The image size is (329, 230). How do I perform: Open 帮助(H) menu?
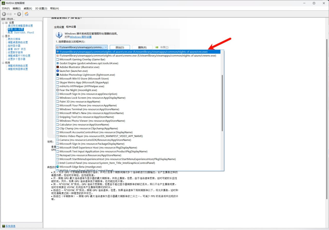(x=54, y=8)
